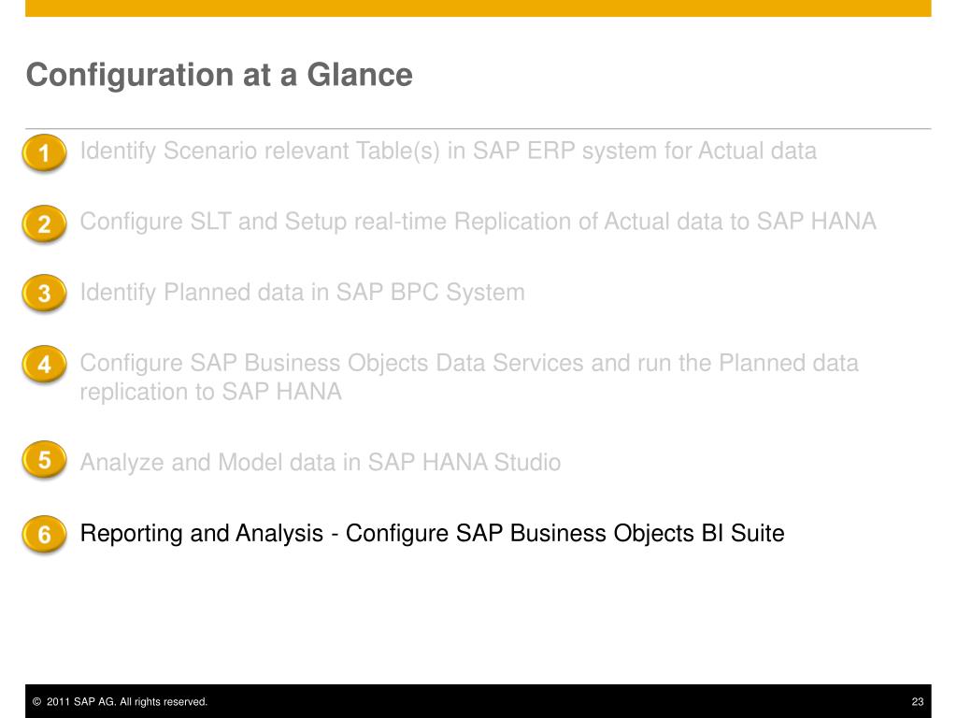
Task: Click the yellow number 5 badge
Action: [x=44, y=459]
